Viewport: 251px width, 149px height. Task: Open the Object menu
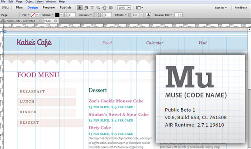click(x=29, y=1)
